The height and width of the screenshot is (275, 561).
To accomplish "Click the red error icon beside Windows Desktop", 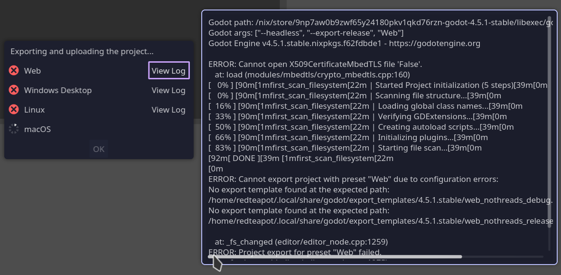I will coord(14,89).
